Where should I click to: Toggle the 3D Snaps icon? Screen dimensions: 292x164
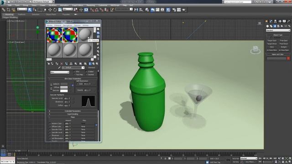[x=92, y=10]
